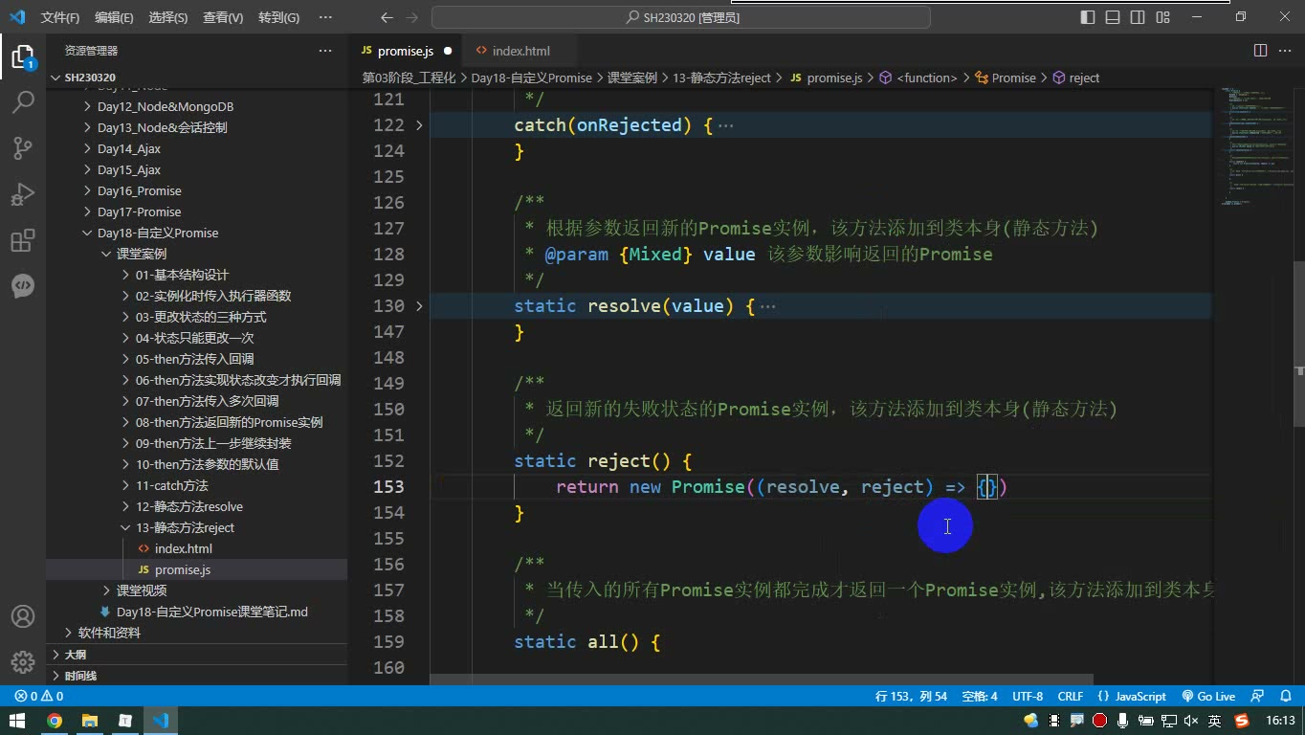Toggle the Panel layout button
The width and height of the screenshot is (1305, 735).
coord(1113,17)
